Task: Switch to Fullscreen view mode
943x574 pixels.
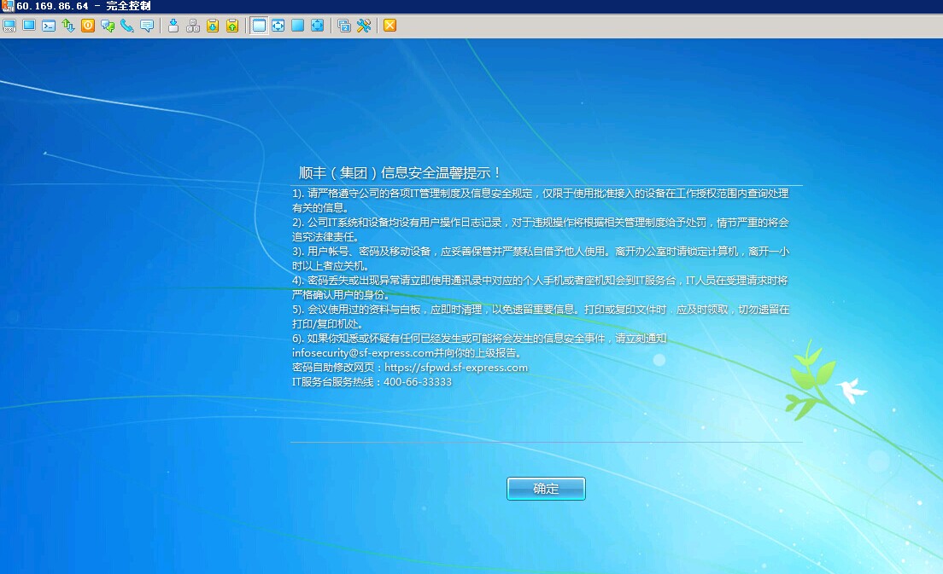Action: pyautogui.click(x=298, y=26)
